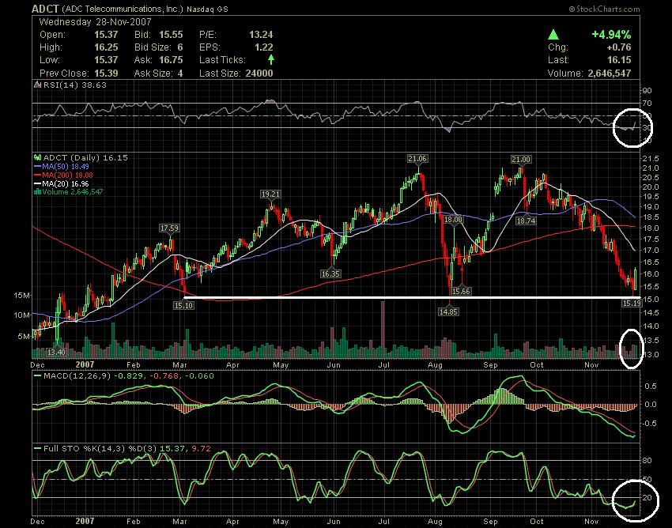The height and width of the screenshot is (528, 672).
Task: Click the 15M volume axis label
Action: pos(22,296)
